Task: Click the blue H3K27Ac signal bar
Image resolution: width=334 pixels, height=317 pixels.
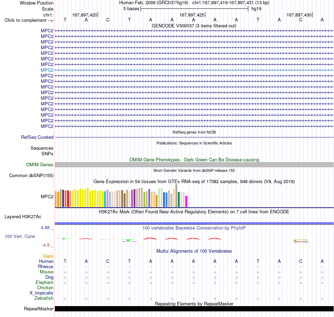Action: (x=194, y=223)
